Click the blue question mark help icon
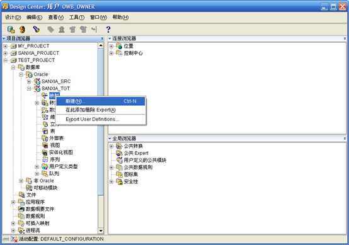The width and height of the screenshot is (349, 245). pyautogui.click(x=108, y=30)
